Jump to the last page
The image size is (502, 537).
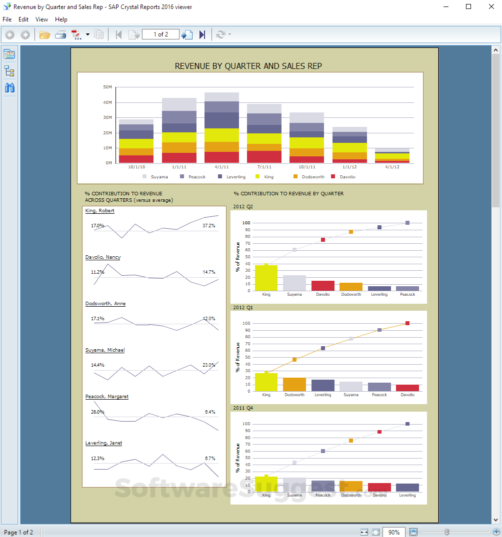(202, 34)
